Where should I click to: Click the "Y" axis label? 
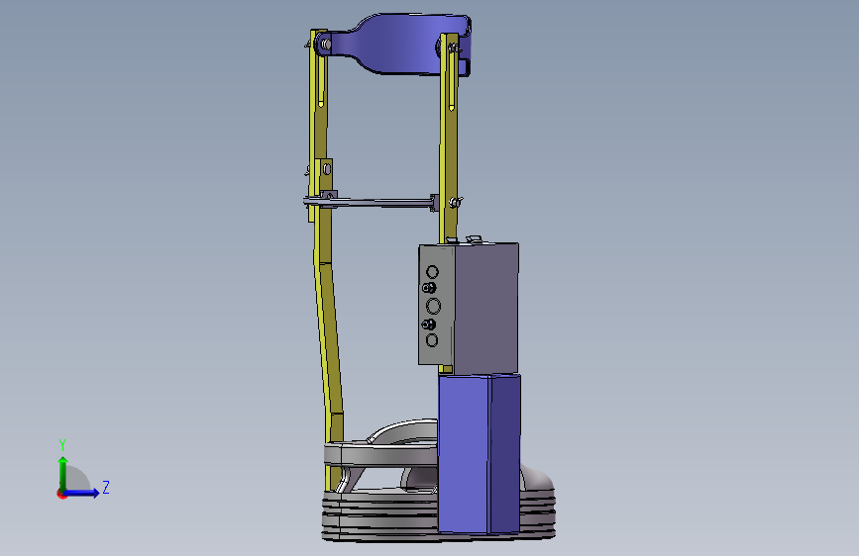point(62,445)
